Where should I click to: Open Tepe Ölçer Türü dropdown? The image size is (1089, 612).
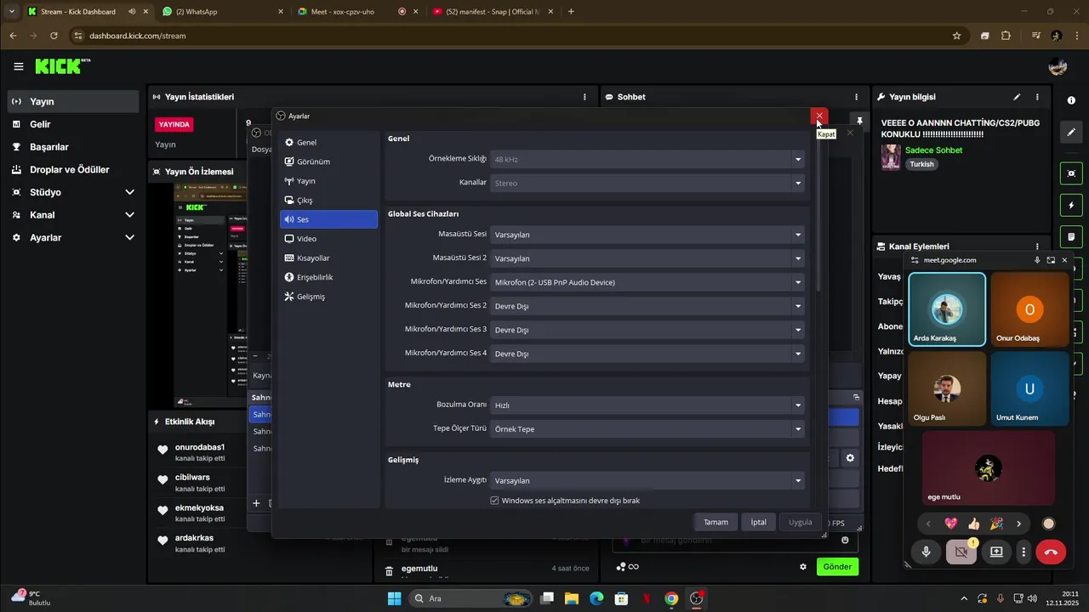(647, 429)
